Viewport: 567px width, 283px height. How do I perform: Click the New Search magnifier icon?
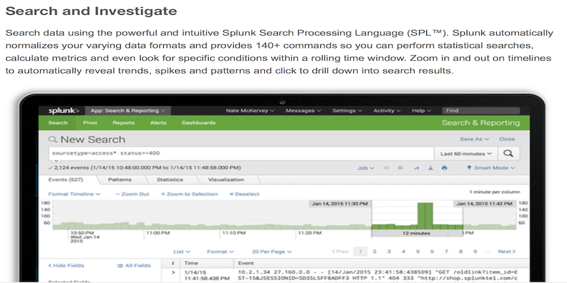point(53,139)
